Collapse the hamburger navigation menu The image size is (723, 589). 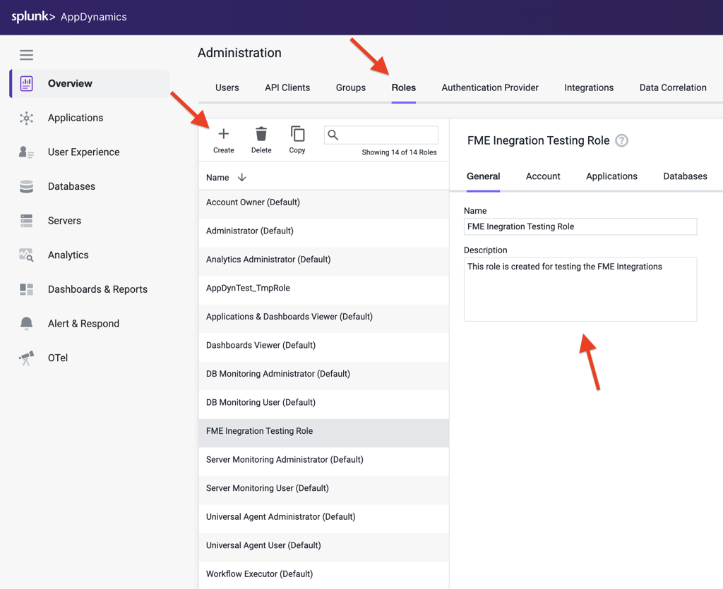pos(26,55)
